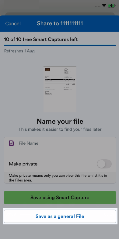Click '10 of 10 free Smart Captures left'
Image resolution: width=119 pixels, height=239 pixels.
click(x=41, y=40)
